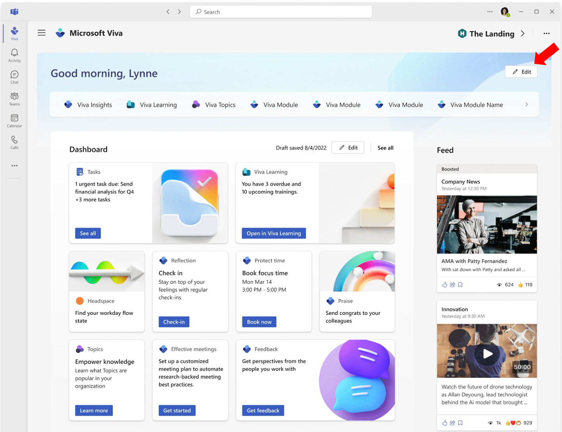Viewport: 562px width, 432px height.
Task: Switch to the Viva Topics module
Action: point(214,105)
